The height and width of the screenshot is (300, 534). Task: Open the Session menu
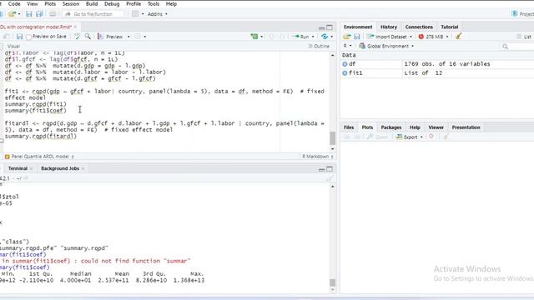(x=70, y=3)
